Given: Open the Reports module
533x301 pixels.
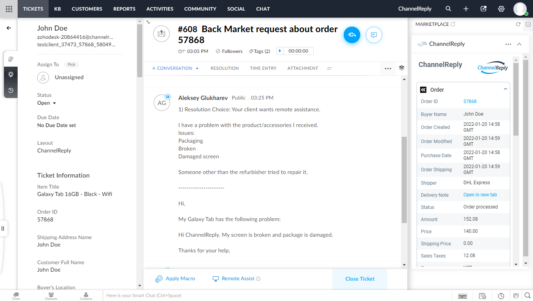Looking at the screenshot, I should [x=124, y=9].
